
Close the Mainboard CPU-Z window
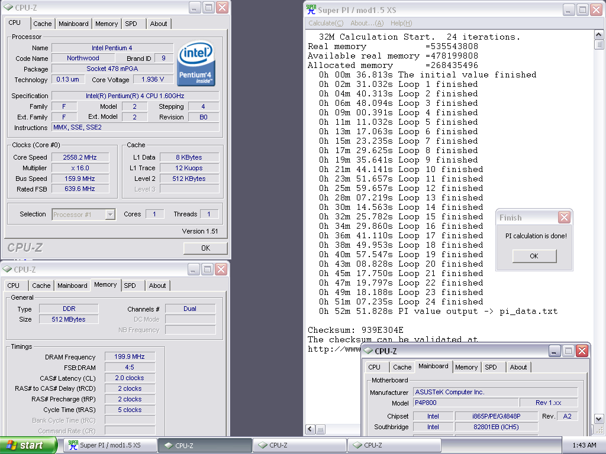pos(582,351)
